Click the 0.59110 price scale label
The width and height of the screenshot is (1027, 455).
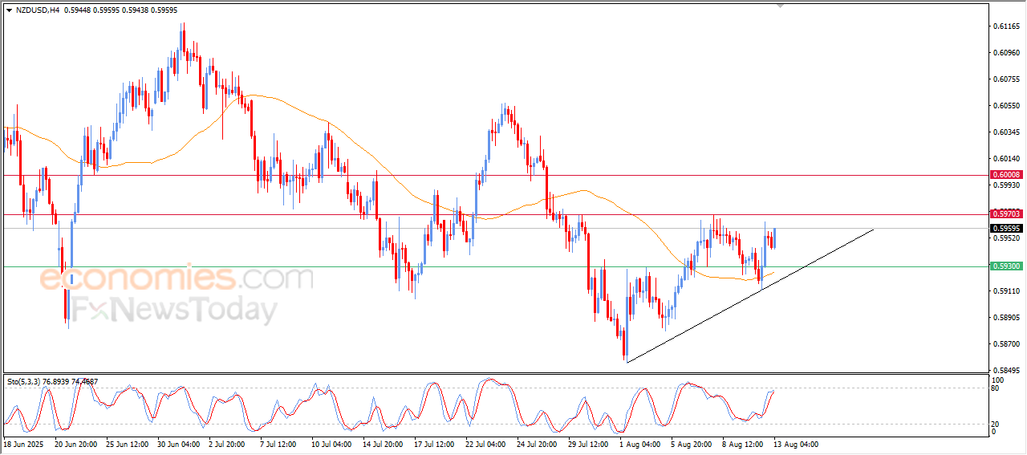(x=1006, y=291)
